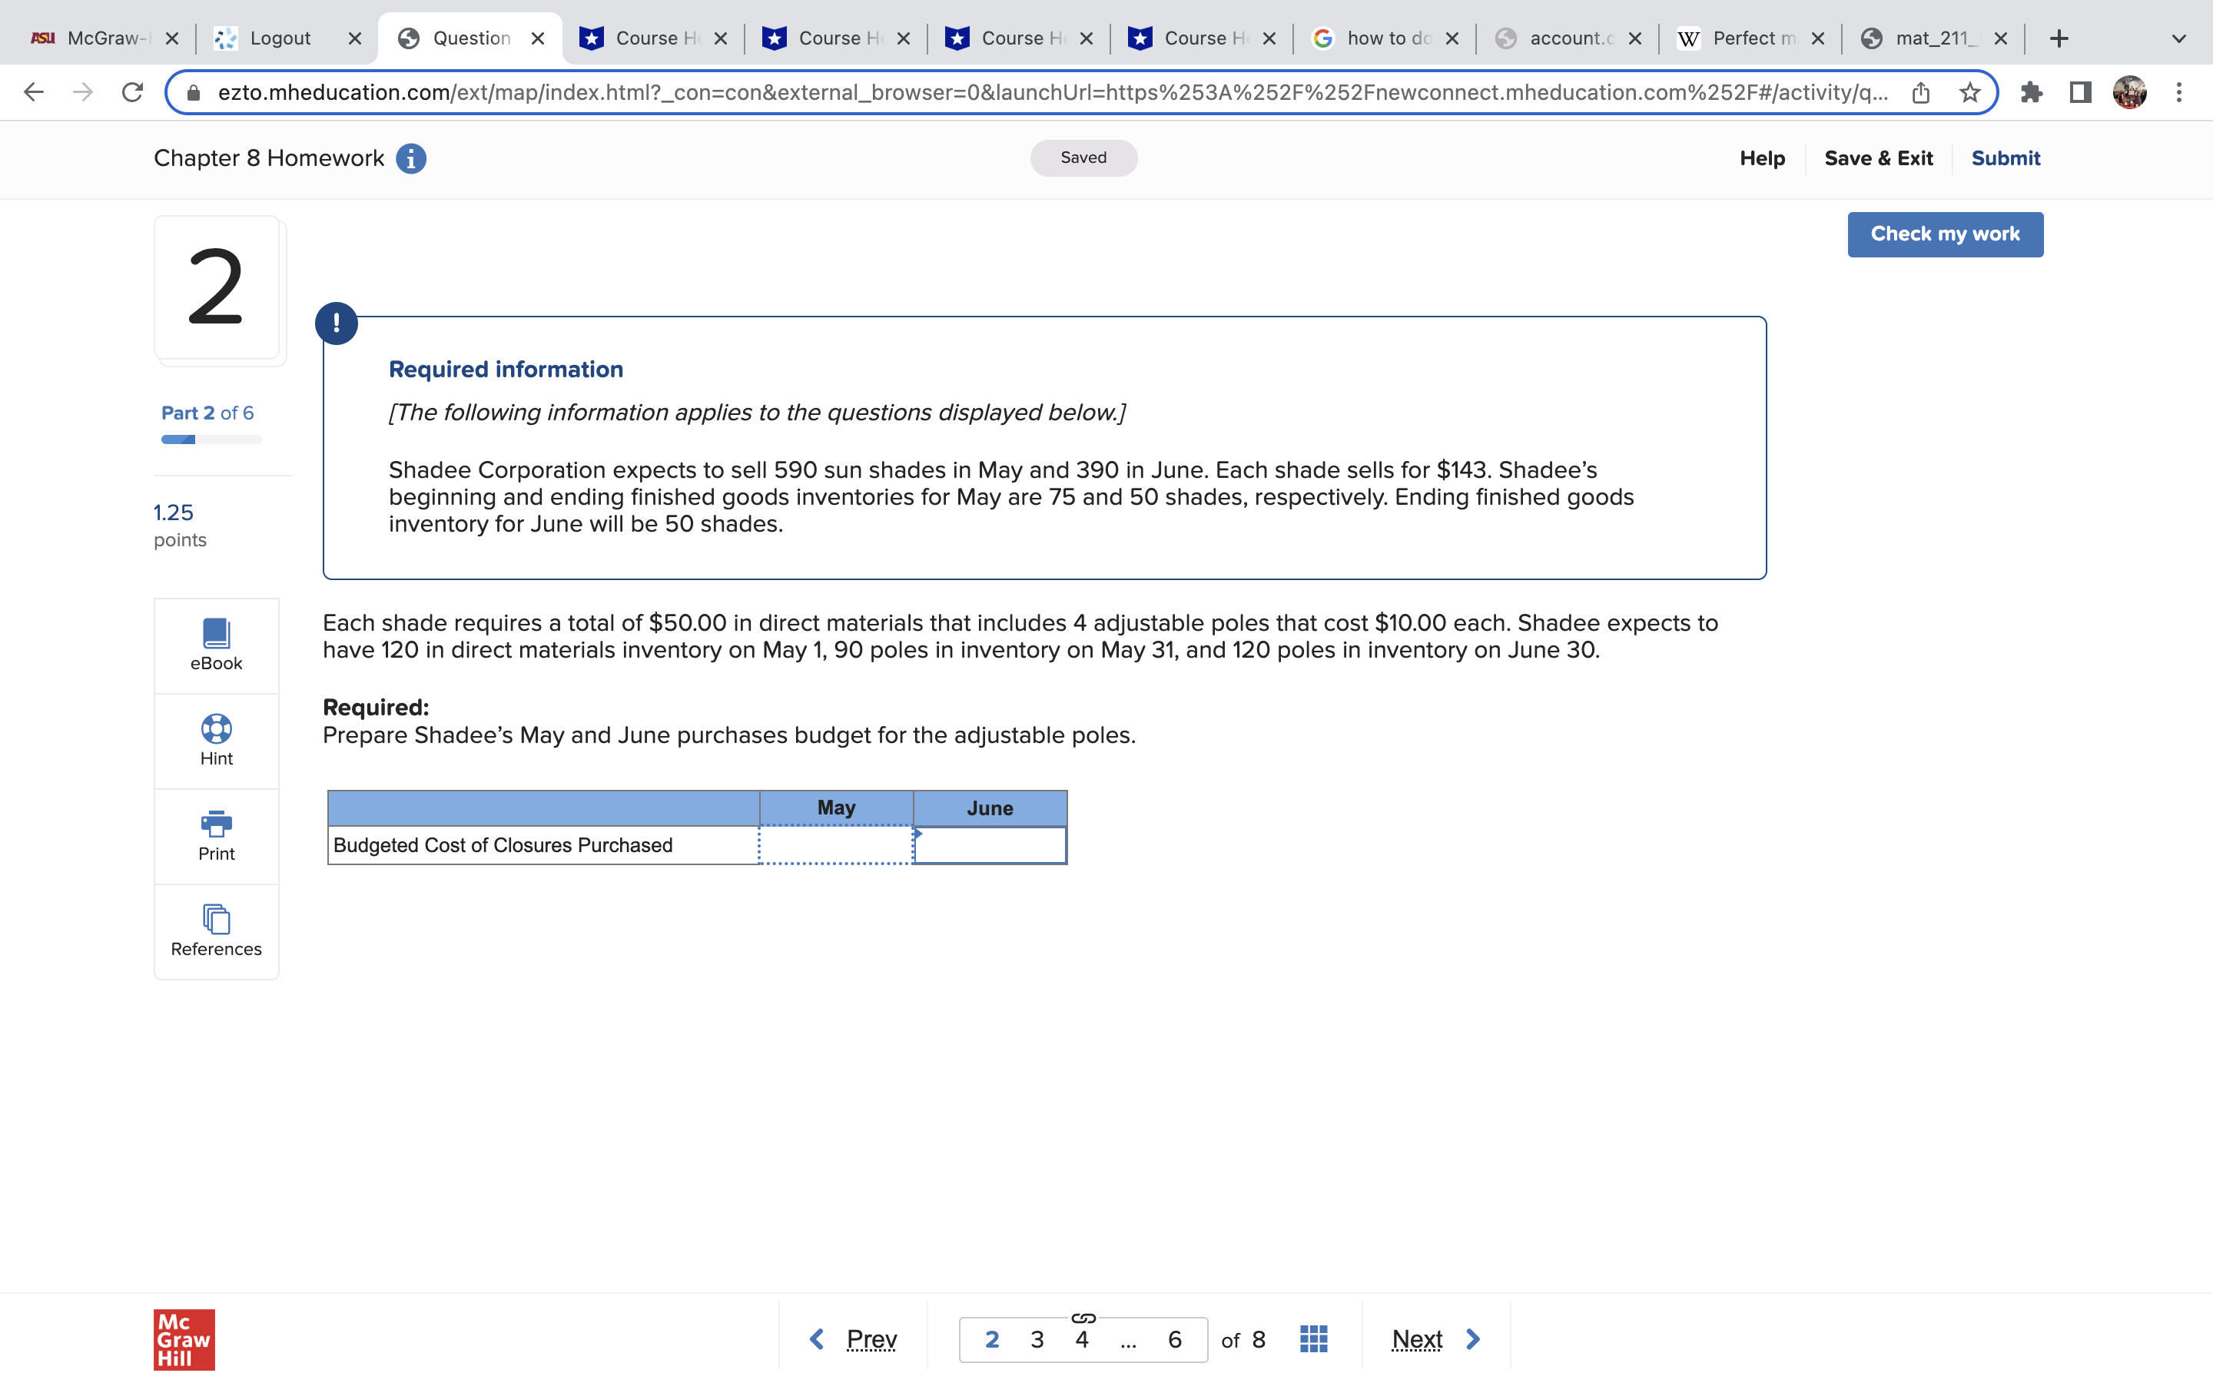Viewport: 2213px width, 1383px height.
Task: Click the share icon in address bar
Action: point(1919,91)
